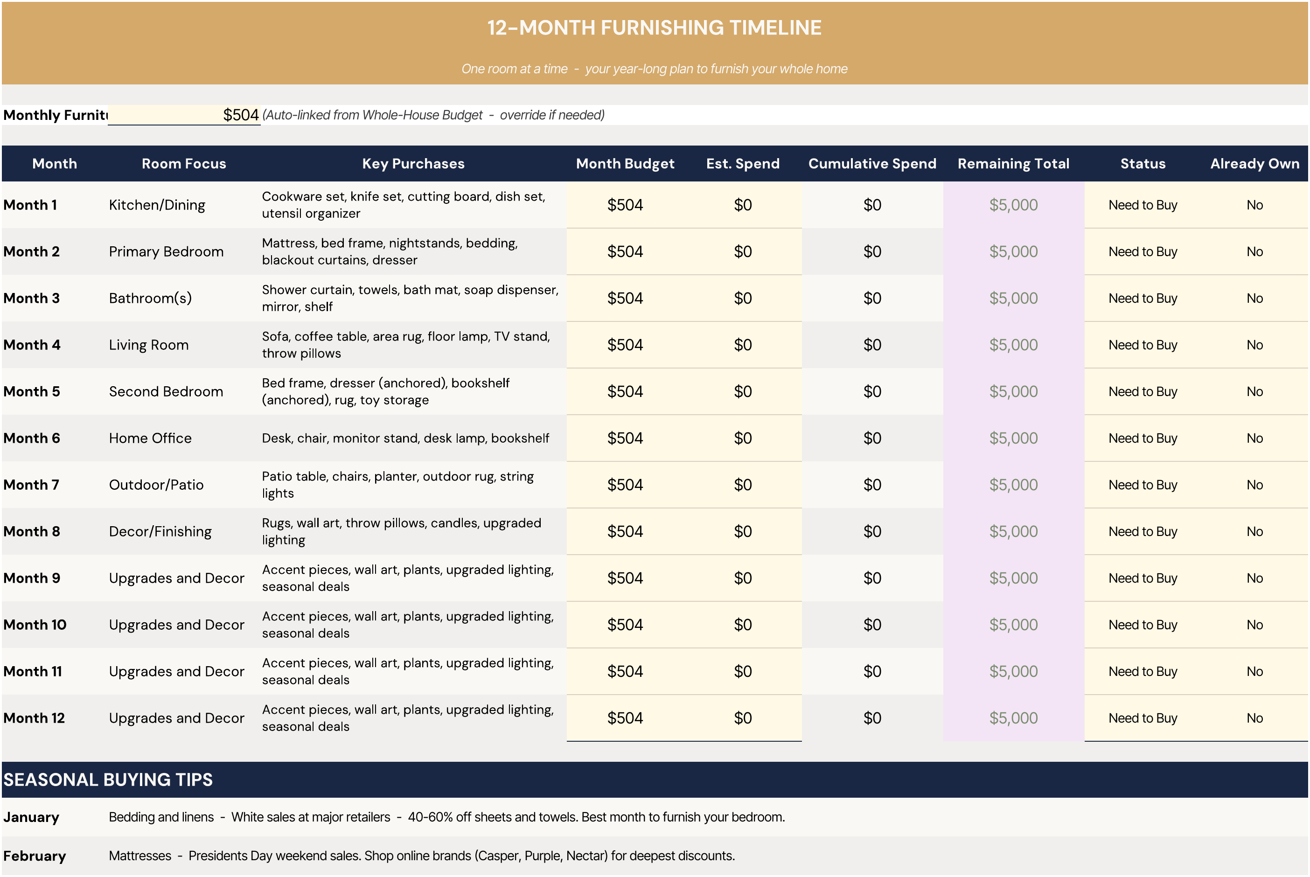Screen dimensions: 1310x877
Task: Select the Monthly Furniture label cell
Action: pos(56,115)
